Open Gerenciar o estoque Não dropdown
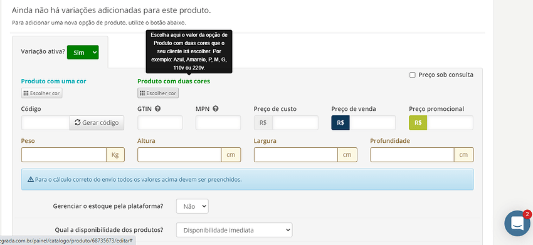Screen dimensions: 533x245 [x=192, y=206]
